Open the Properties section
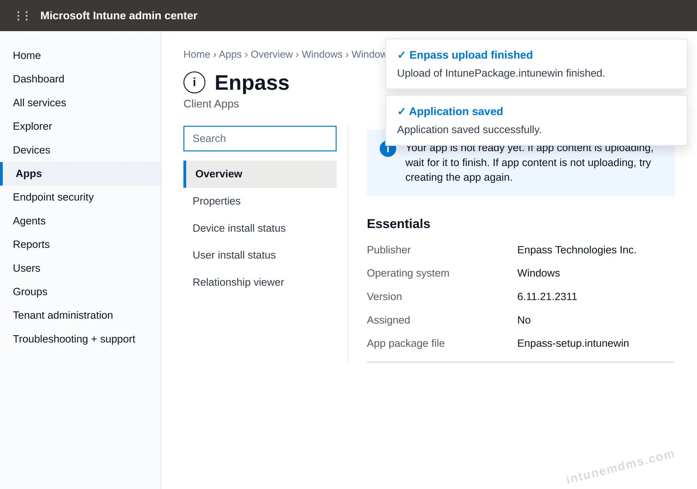The width and height of the screenshot is (697, 489). [x=260, y=201]
